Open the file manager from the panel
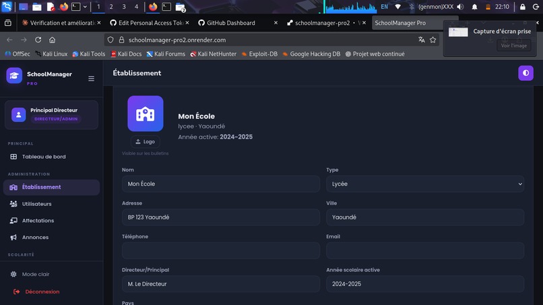 [x=36, y=7]
